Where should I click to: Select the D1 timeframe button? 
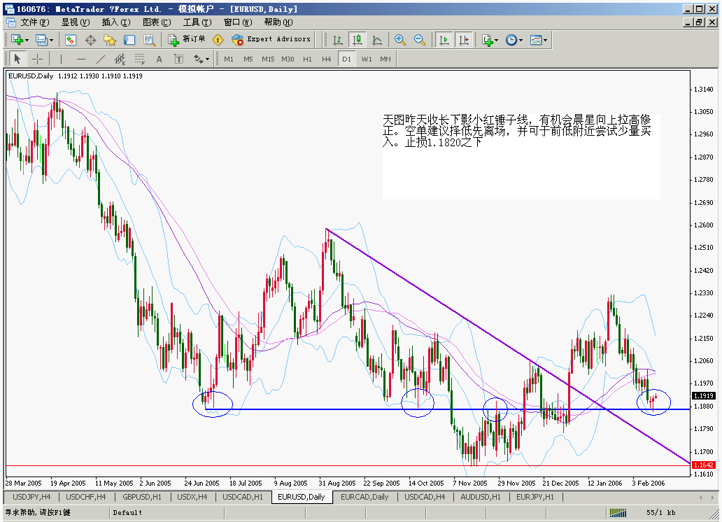click(x=347, y=59)
